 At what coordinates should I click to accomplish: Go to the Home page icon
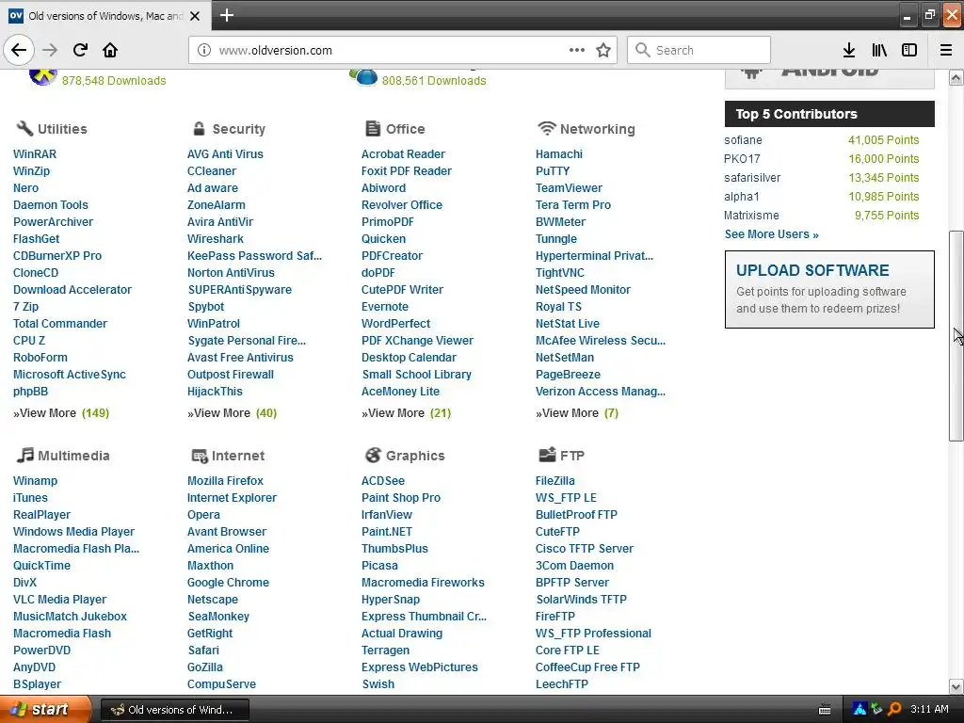click(x=110, y=50)
